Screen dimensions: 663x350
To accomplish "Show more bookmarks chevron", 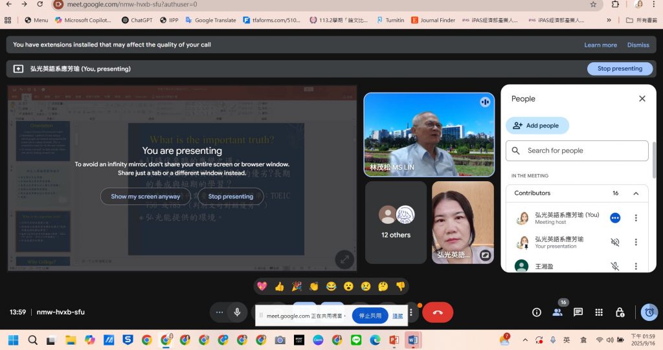I will [x=609, y=20].
